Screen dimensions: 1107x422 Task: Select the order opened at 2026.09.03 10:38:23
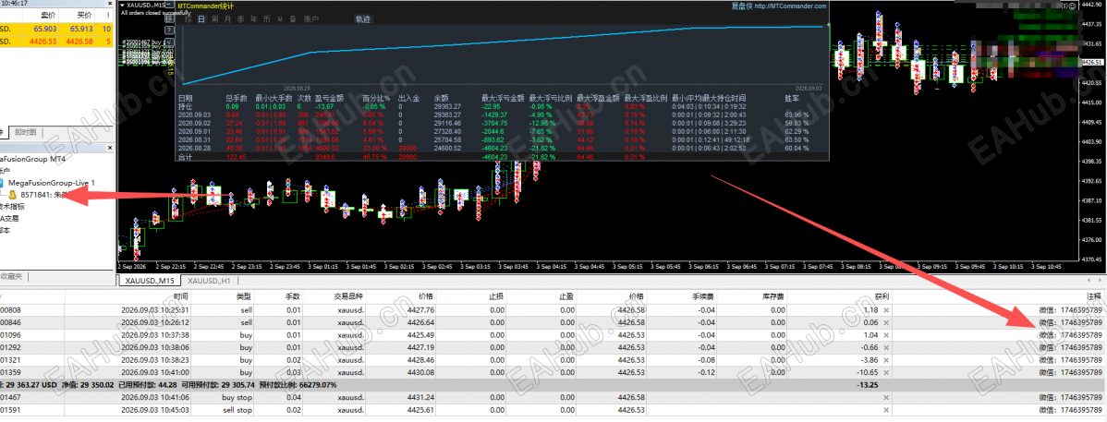tap(553, 359)
